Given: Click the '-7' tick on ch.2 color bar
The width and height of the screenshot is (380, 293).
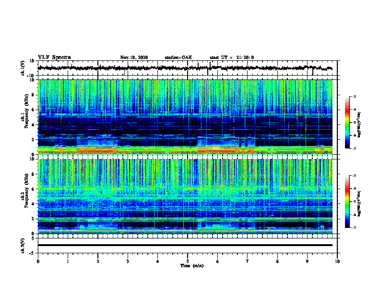Looking at the screenshot, I should point(354,227).
